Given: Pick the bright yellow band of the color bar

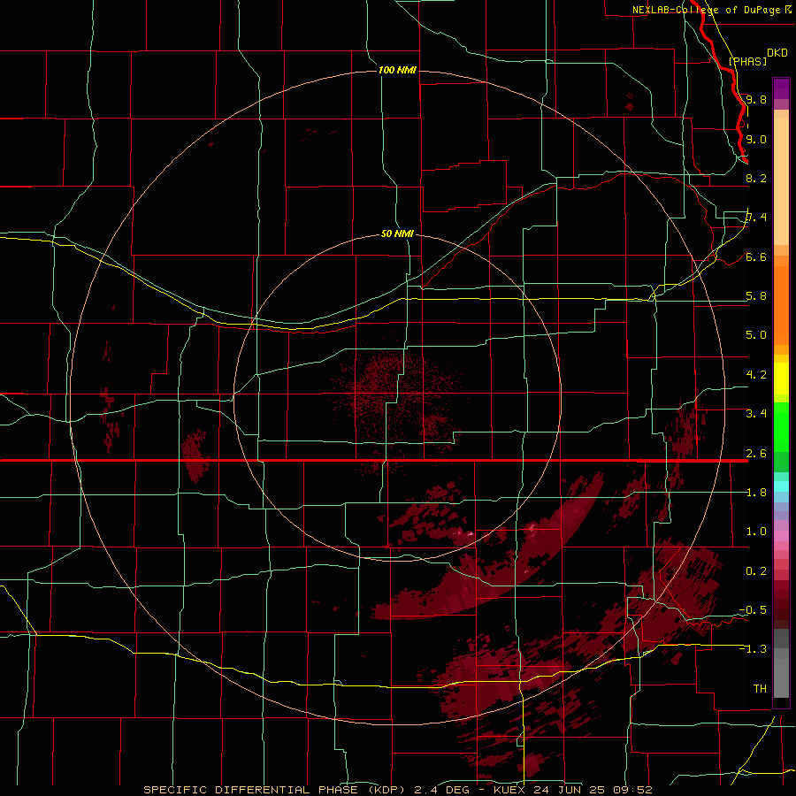Looking at the screenshot, I should point(781,379).
